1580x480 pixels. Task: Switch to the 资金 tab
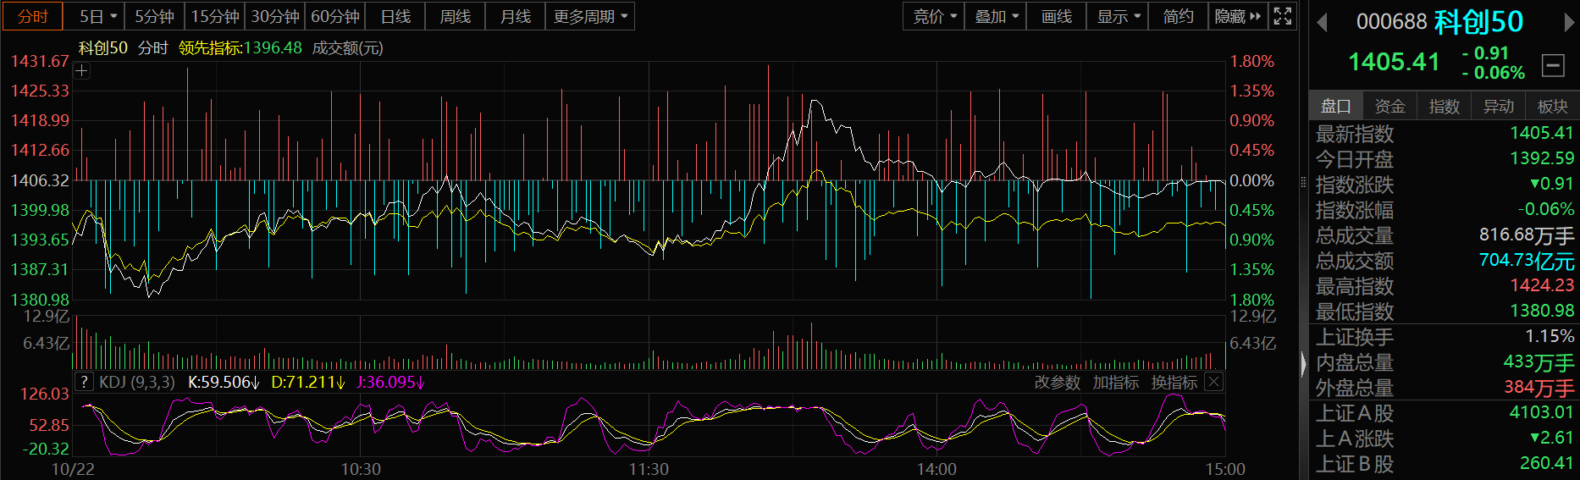pyautogui.click(x=1389, y=106)
